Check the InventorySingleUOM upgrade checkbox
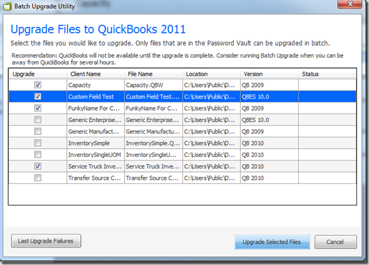The height and width of the screenshot is (265, 369). point(38,154)
